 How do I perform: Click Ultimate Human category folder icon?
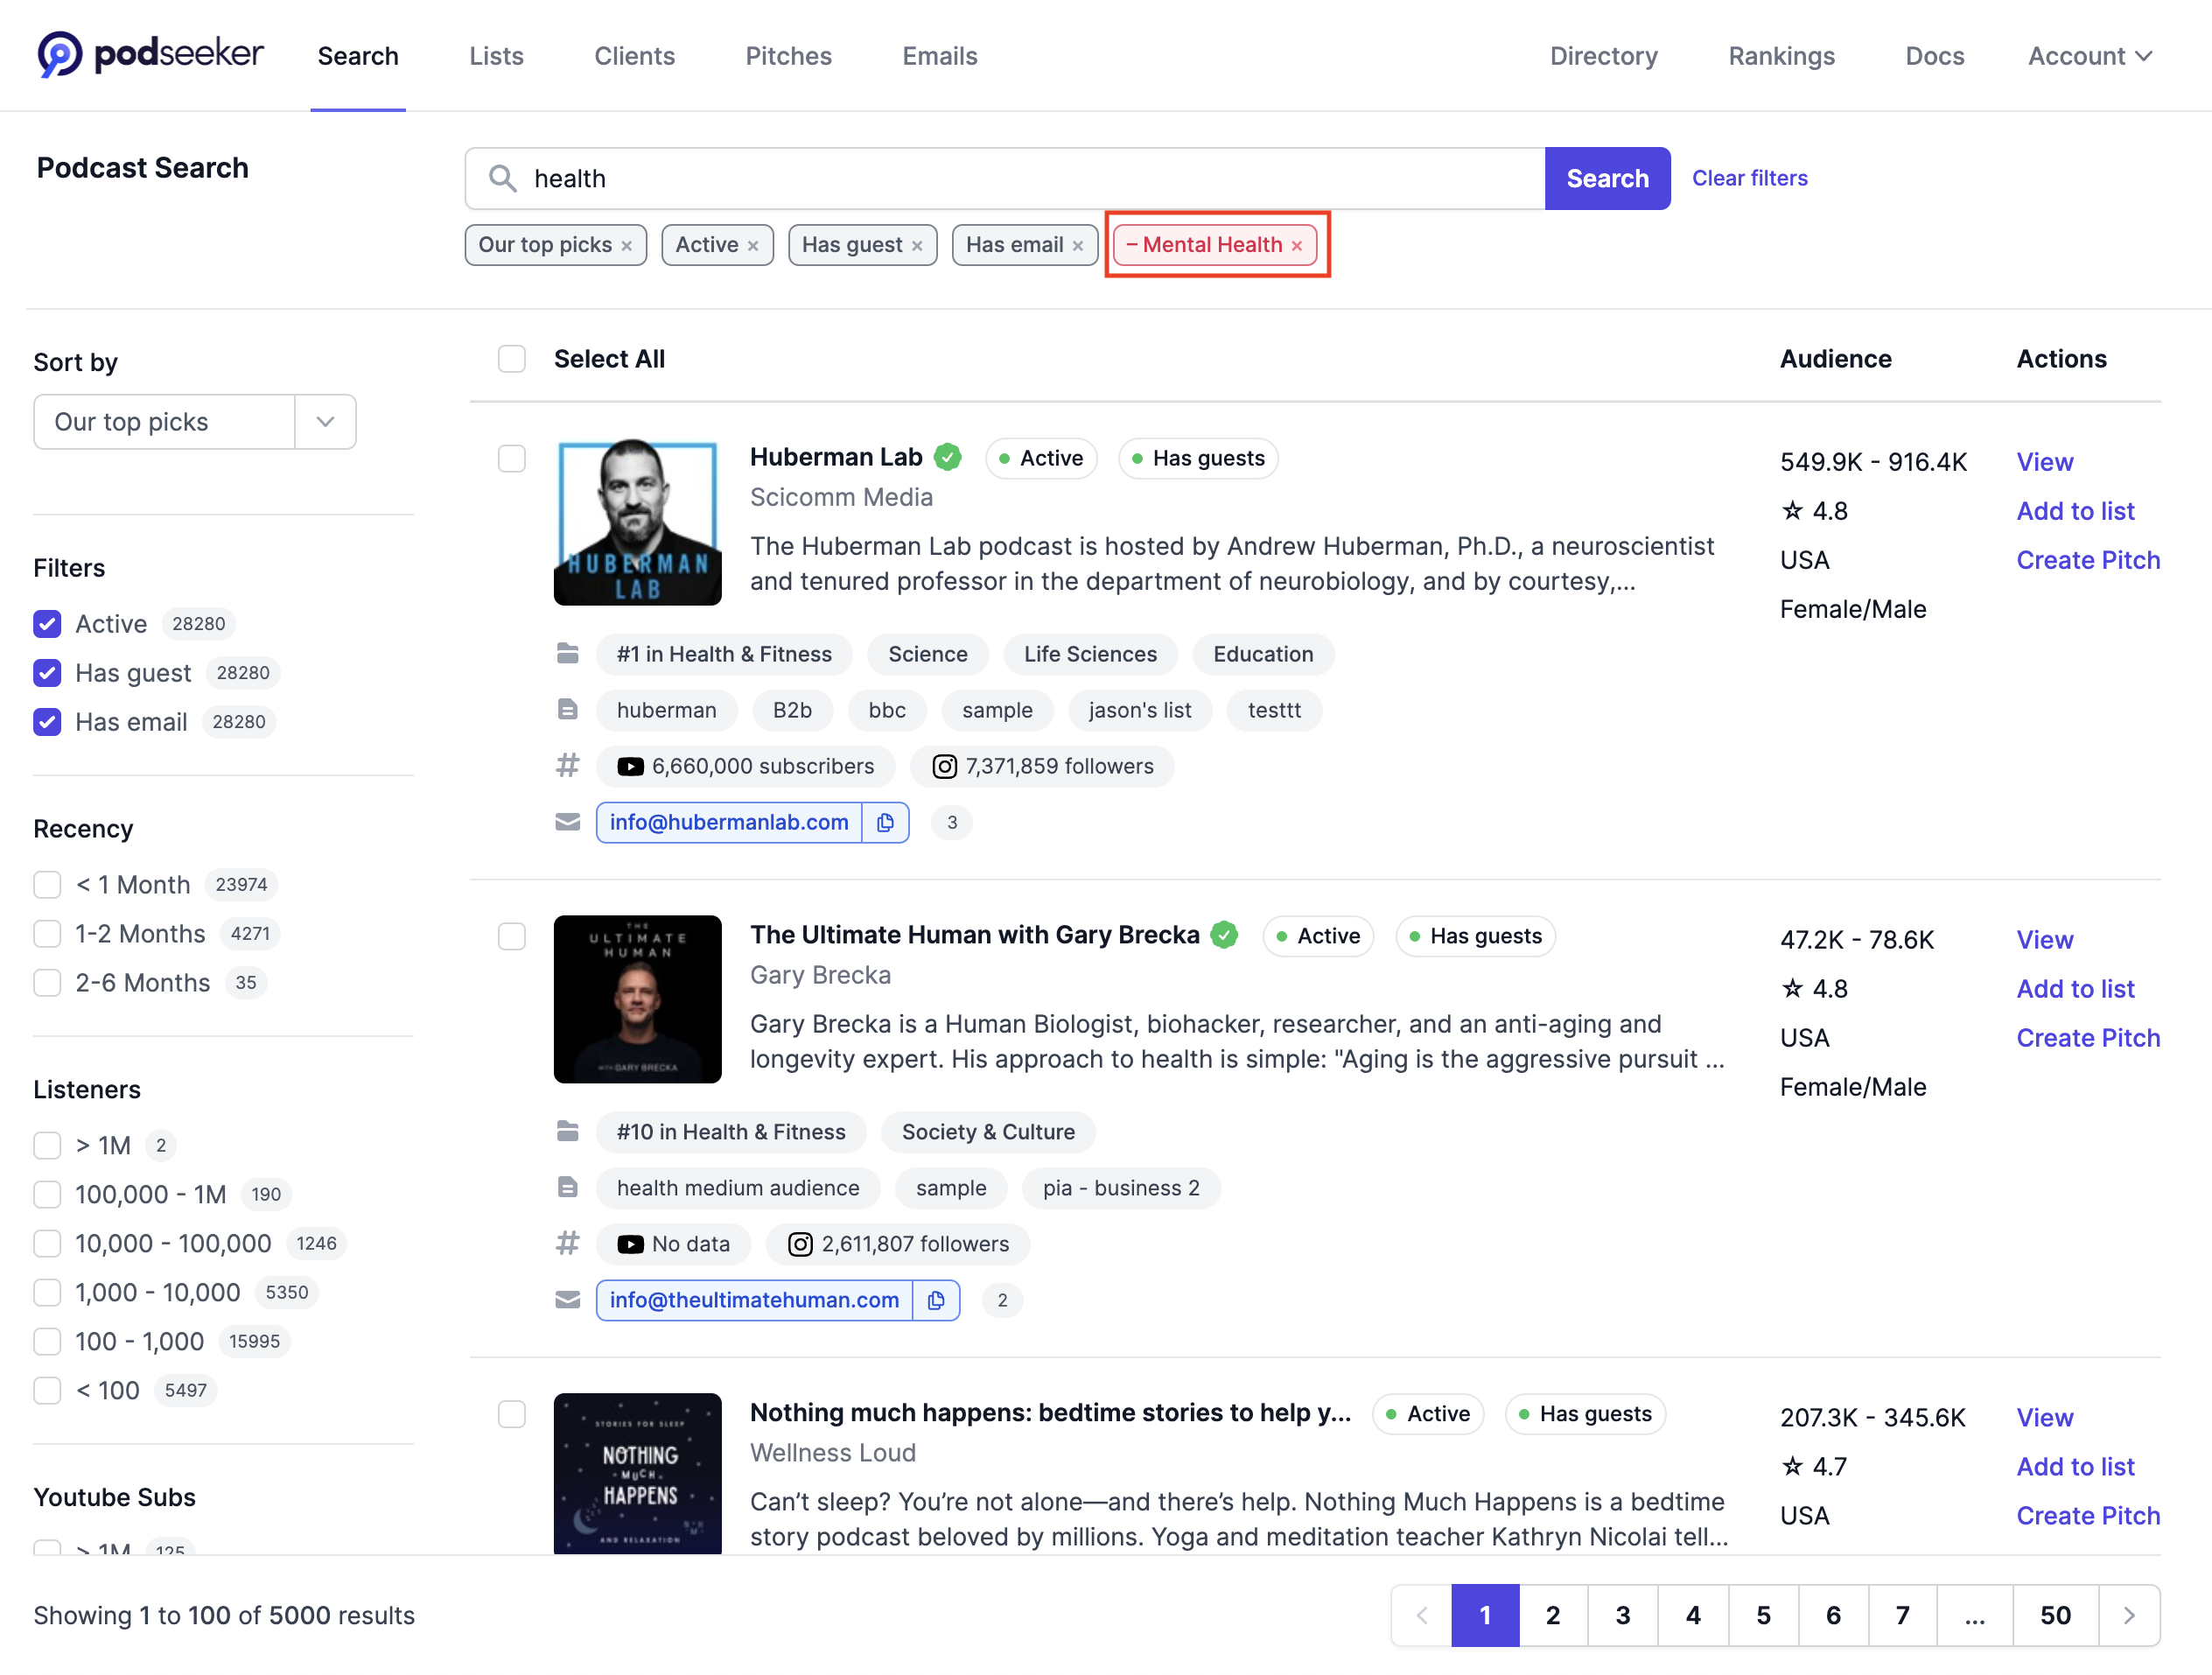568,1132
